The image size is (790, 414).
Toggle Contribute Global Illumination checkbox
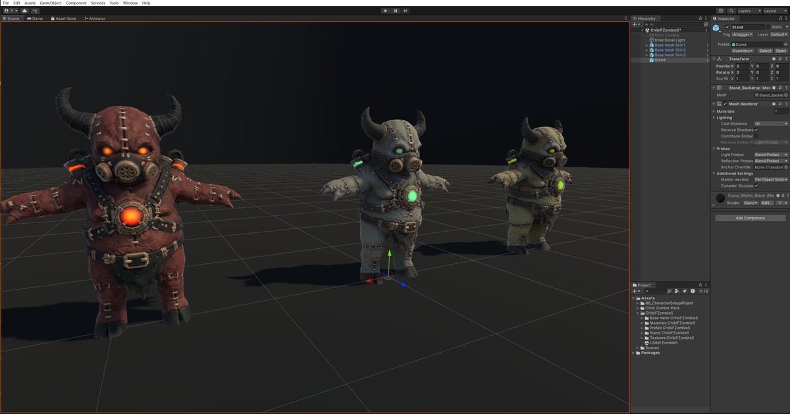[756, 136]
